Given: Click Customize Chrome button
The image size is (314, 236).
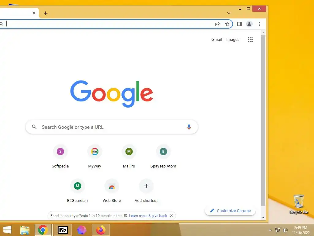Looking at the screenshot, I should click(x=230, y=211).
